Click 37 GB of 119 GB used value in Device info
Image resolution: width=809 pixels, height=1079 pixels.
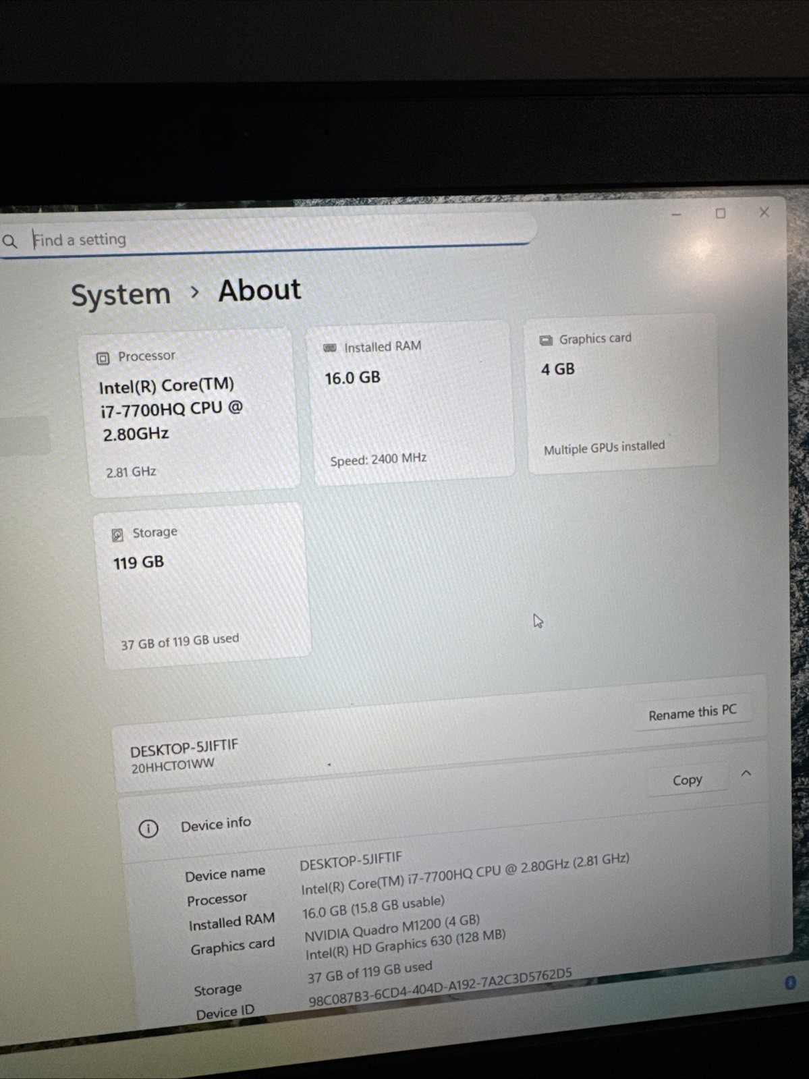[x=370, y=972]
